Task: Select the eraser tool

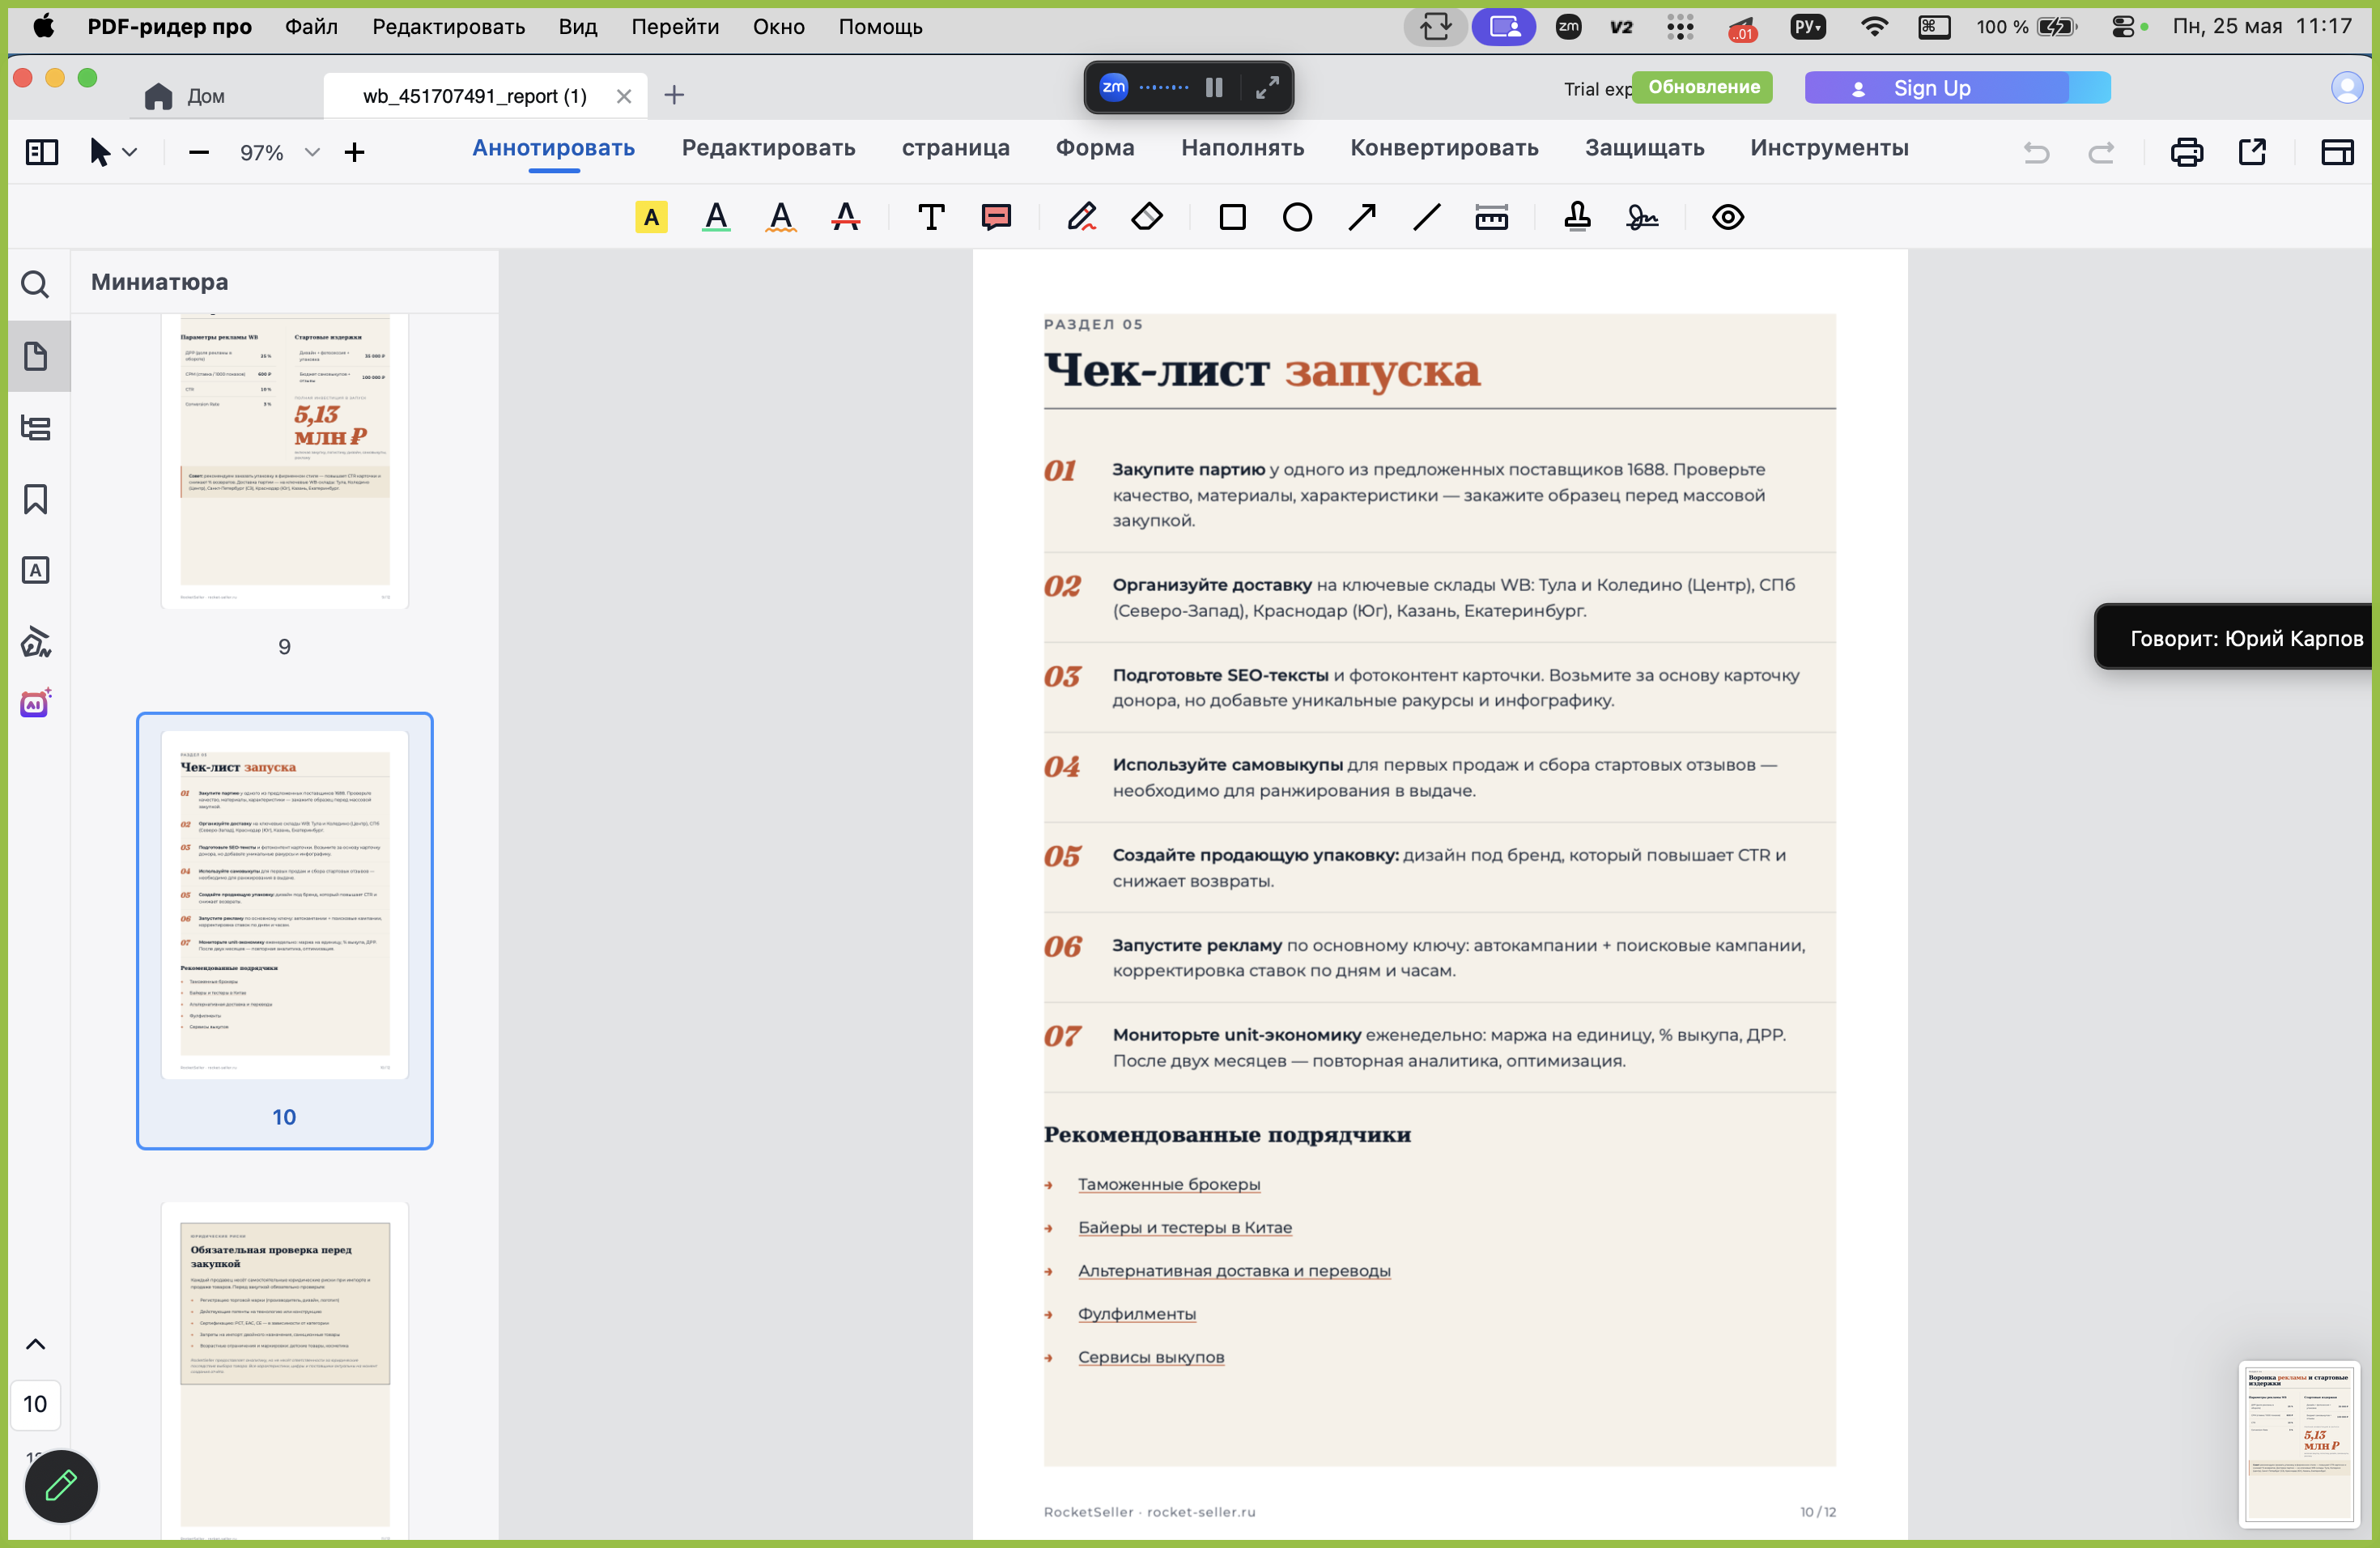Action: pos(1147,217)
